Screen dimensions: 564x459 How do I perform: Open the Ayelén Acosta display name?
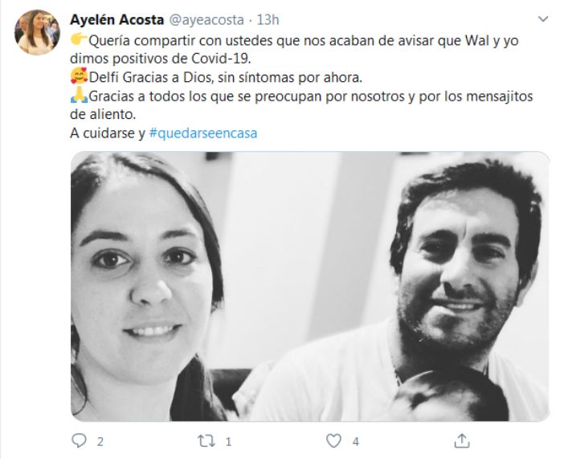coord(117,20)
